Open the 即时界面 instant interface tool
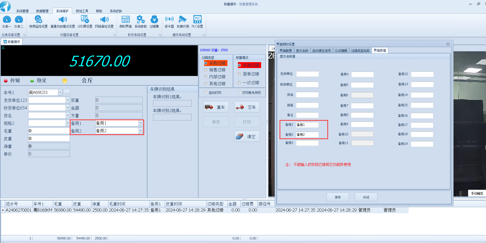This screenshot has height=243, width=486. pos(126,22)
